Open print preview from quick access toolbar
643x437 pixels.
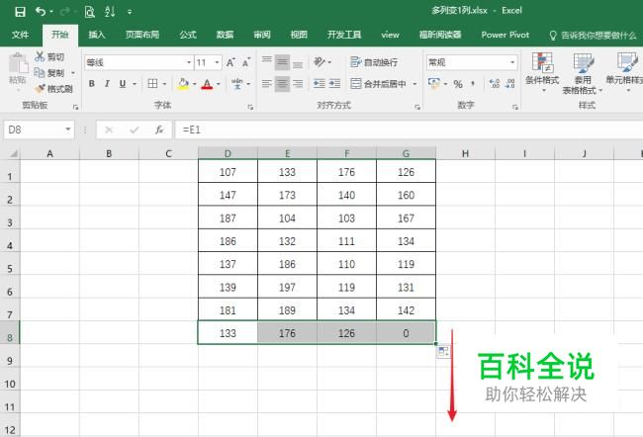coord(89,12)
